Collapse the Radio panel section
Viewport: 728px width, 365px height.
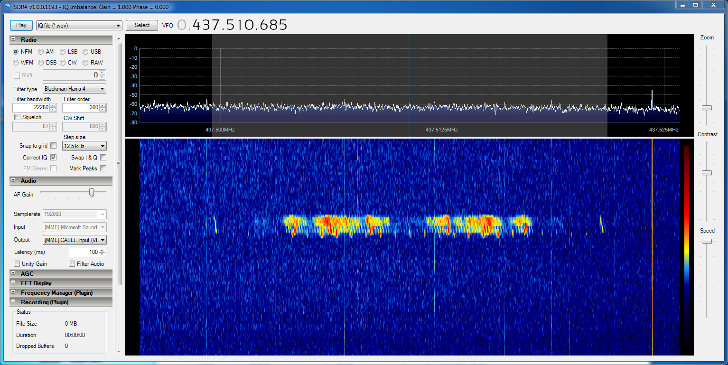pos(13,40)
